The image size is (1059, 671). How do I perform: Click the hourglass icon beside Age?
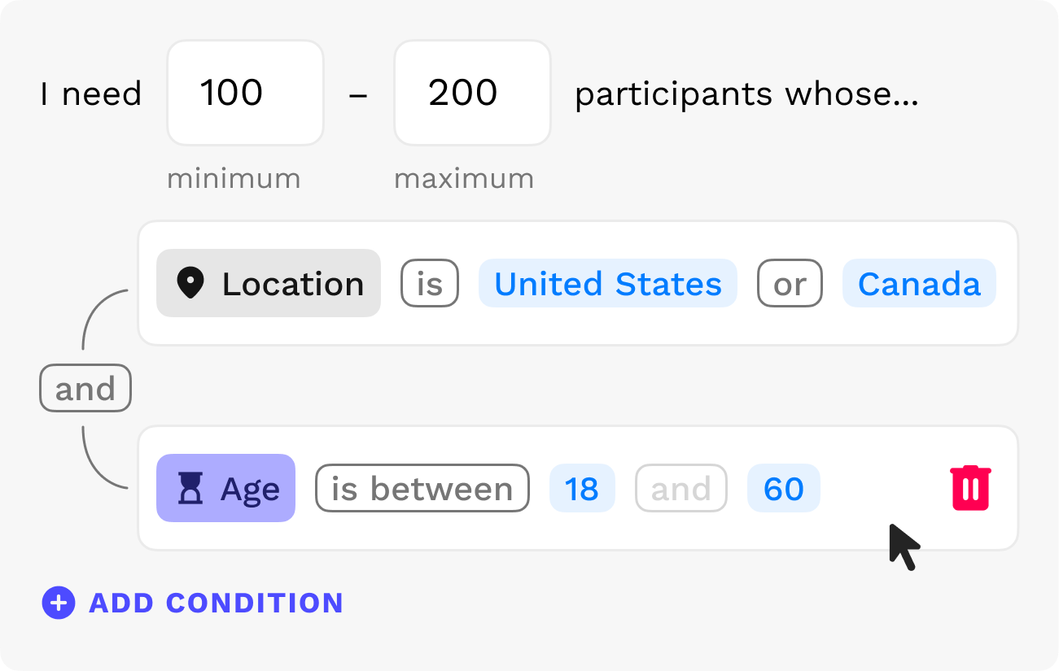click(x=190, y=488)
